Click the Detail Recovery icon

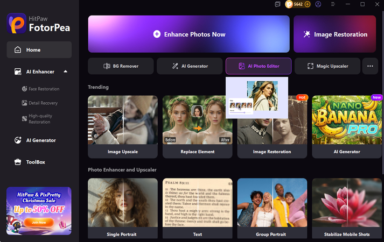click(24, 103)
